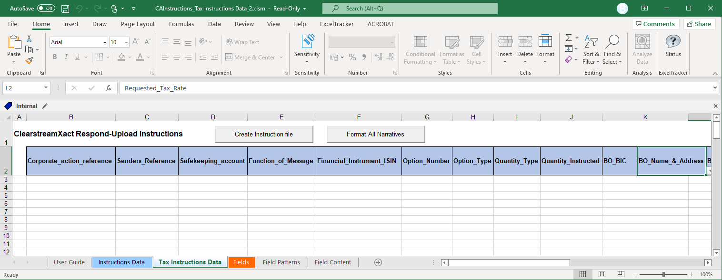This screenshot has width=722, height=280.
Task: Open the Formulas ribbon tab
Action: point(181,24)
